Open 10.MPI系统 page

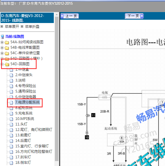(x=25, y=119)
